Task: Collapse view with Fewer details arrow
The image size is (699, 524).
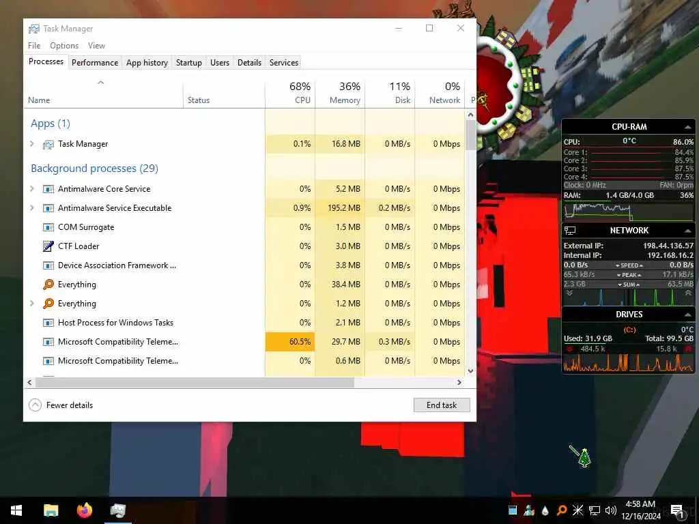Action: [35, 405]
